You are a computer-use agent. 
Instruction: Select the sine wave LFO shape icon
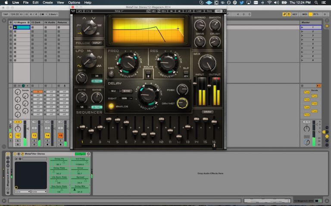coord(79,66)
